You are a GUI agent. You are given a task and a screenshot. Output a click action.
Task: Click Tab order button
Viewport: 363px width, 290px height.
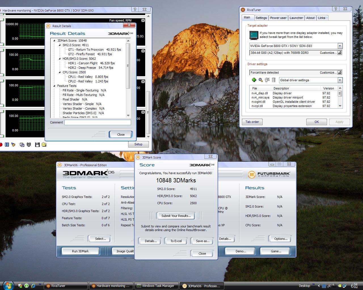[x=252, y=122]
